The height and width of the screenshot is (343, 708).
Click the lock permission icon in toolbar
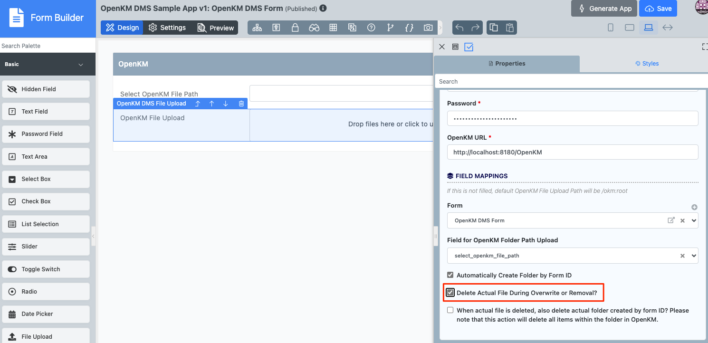(295, 28)
